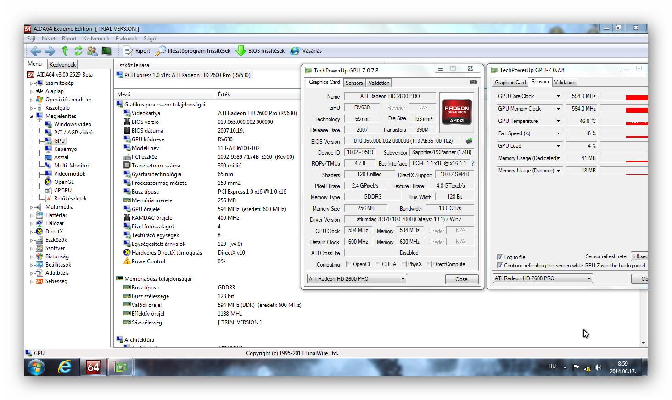The height and width of the screenshot is (400, 672).
Task: Take GPU-Z screenshot with camera icon
Action: (473, 82)
